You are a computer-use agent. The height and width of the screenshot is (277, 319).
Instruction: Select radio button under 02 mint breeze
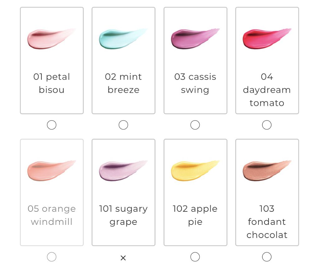tap(123, 125)
